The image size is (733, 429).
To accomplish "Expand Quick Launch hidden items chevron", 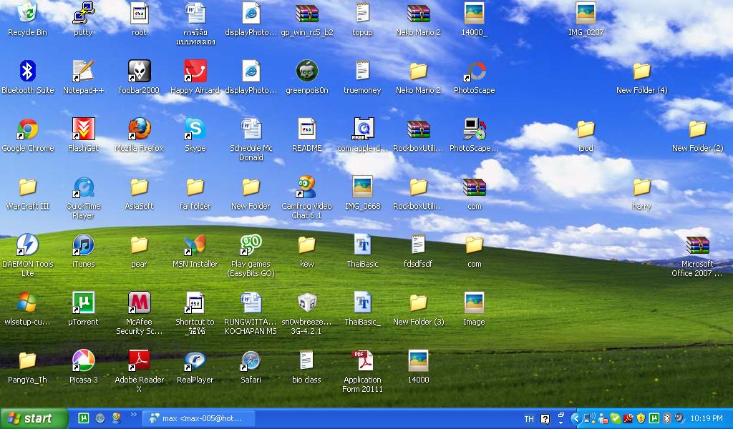I will 132,415.
